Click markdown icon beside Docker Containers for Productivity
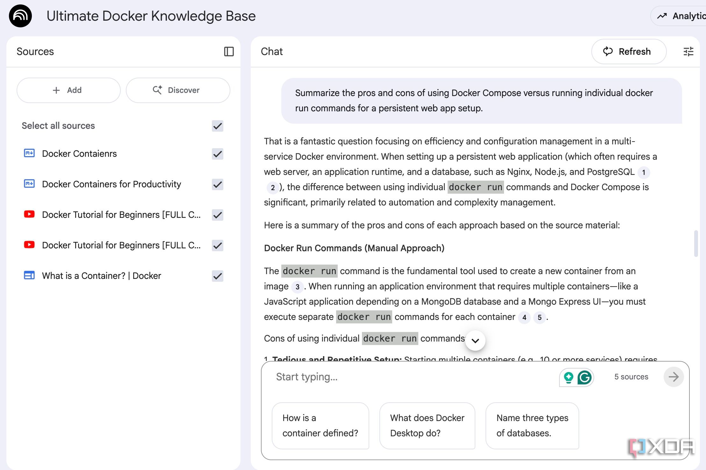Viewport: 706px width, 470px height. (x=29, y=184)
